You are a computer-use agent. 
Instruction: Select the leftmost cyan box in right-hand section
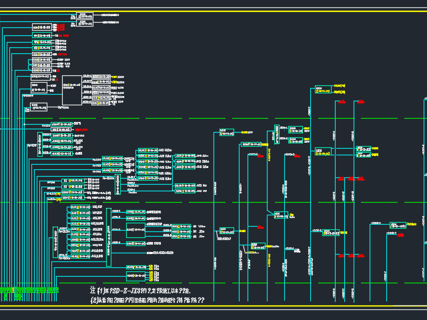coord(227,132)
